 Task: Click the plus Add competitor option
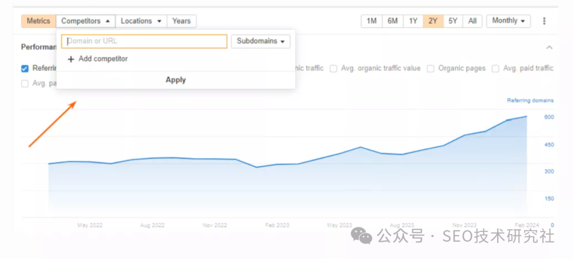pyautogui.click(x=98, y=59)
